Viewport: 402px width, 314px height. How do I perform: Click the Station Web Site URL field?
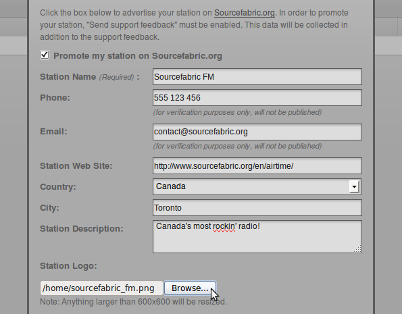tap(257, 166)
